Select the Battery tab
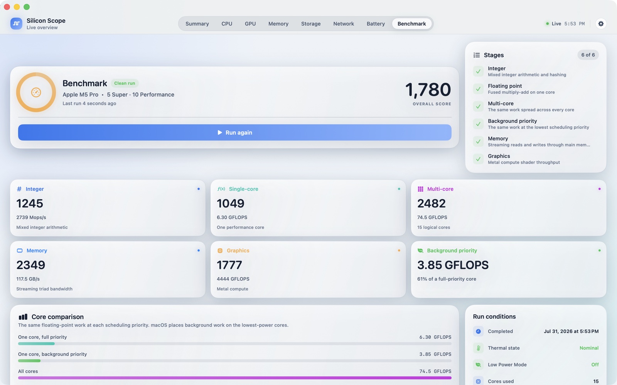The height and width of the screenshot is (385, 617). (x=376, y=24)
